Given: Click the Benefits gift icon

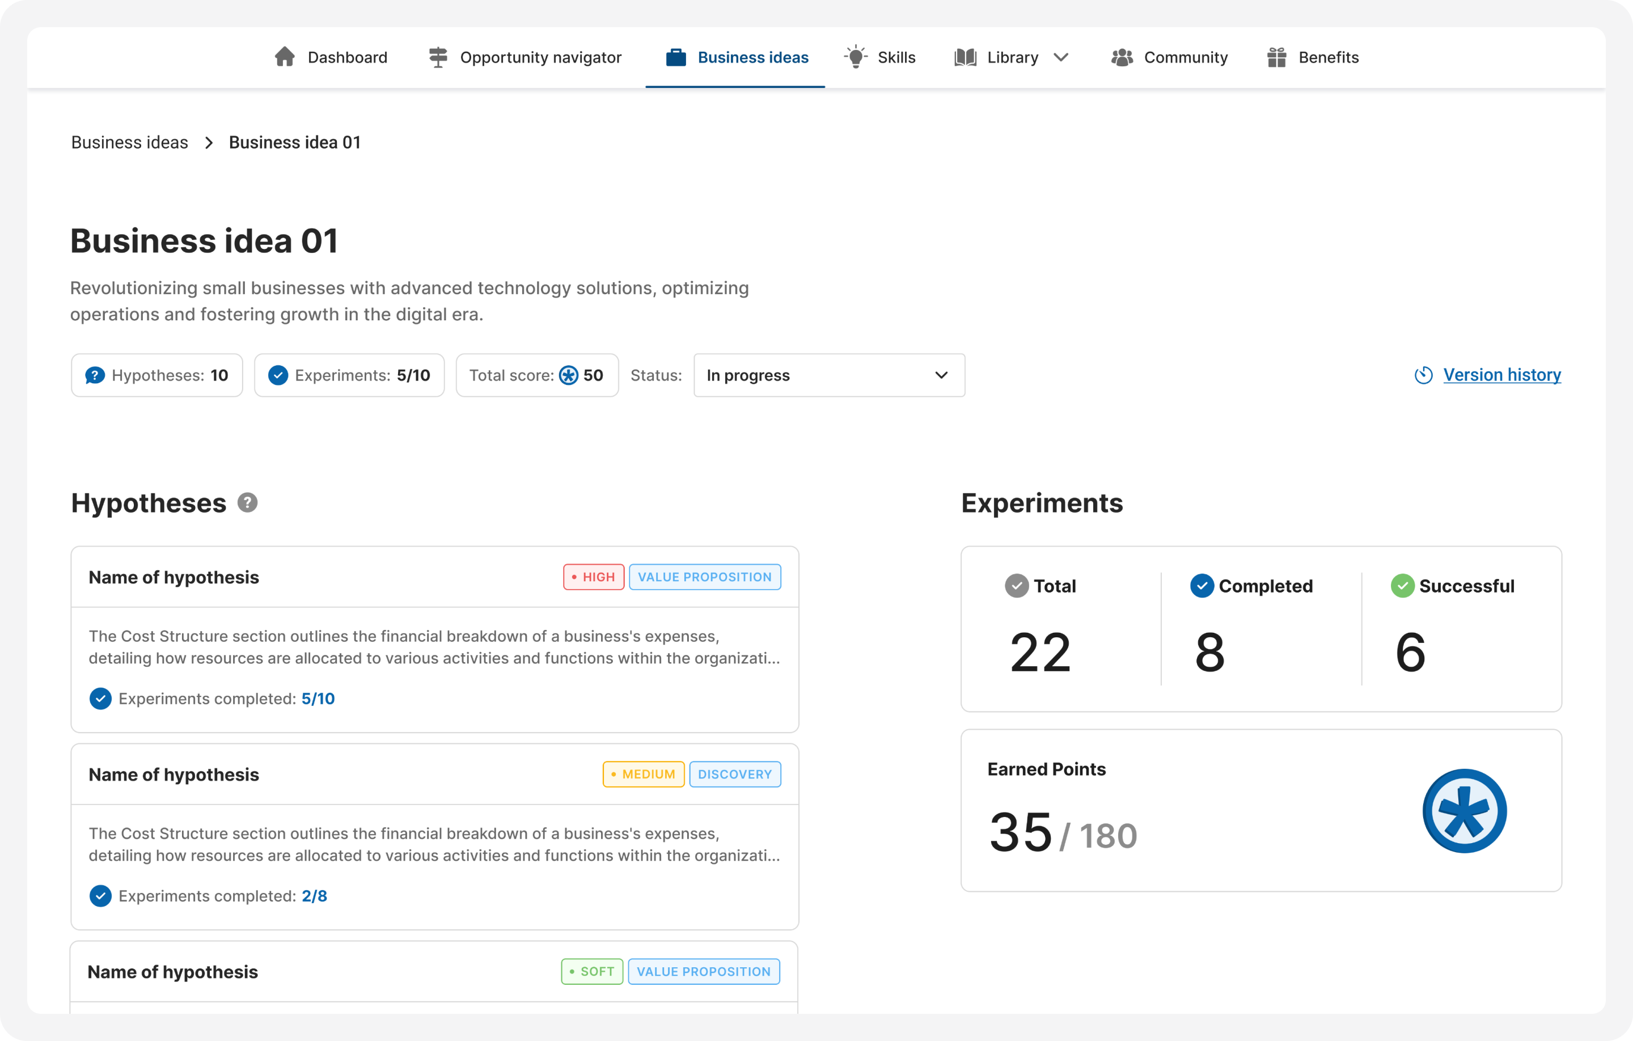Looking at the screenshot, I should coord(1277,57).
